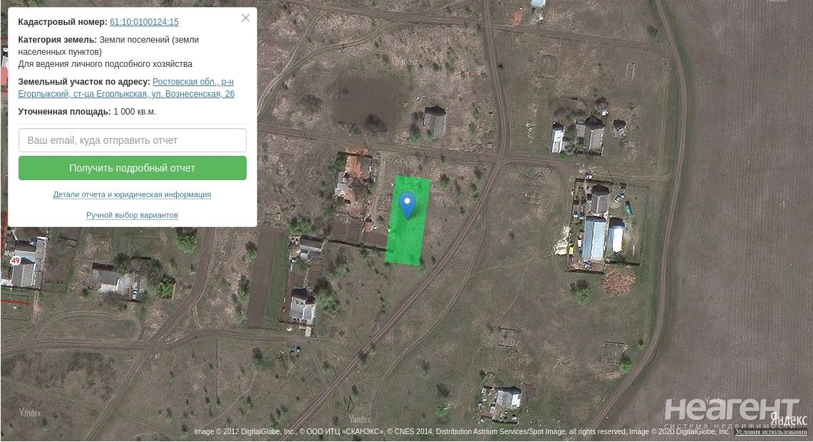Close the cadastral info popup
The image size is (813, 442).
(246, 18)
